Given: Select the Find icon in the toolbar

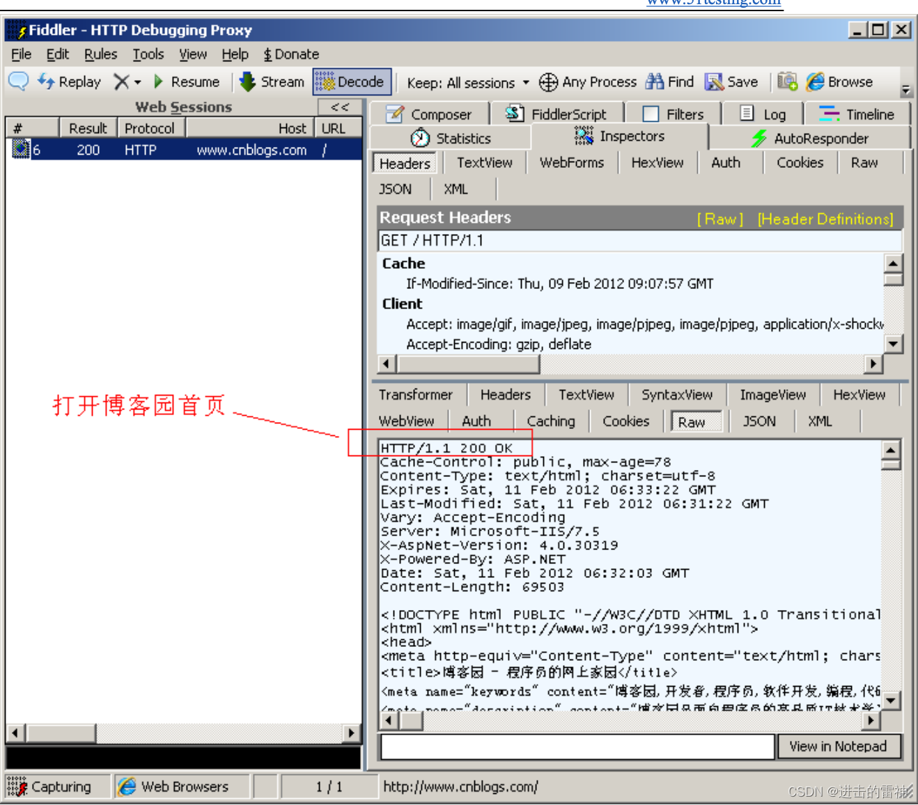Looking at the screenshot, I should (655, 81).
